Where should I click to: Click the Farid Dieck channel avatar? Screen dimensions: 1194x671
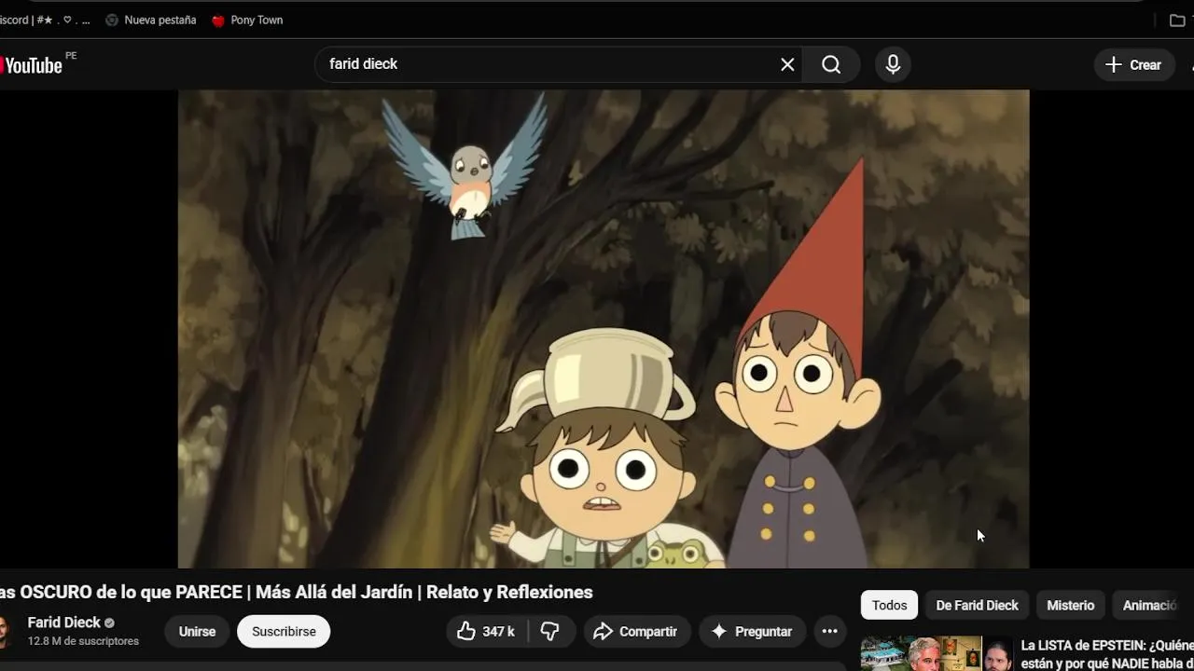[x=5, y=631]
